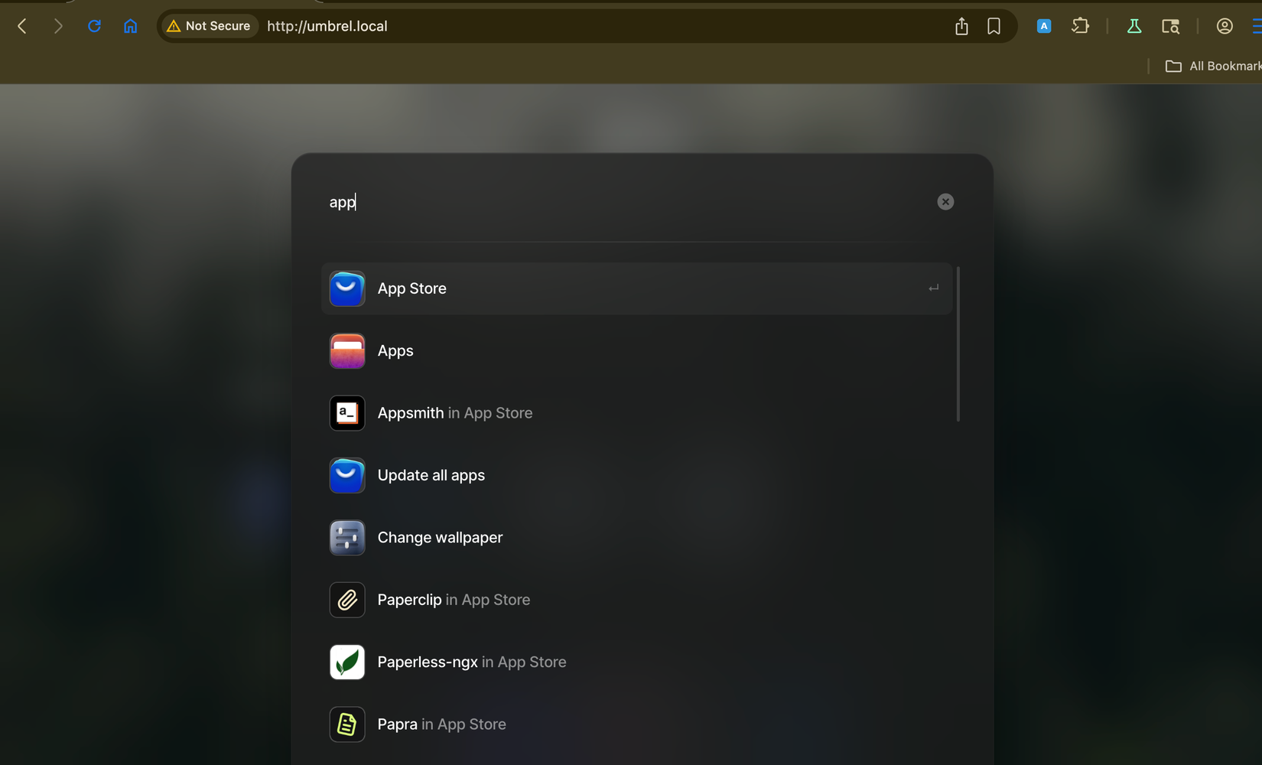Reload the page with refresh icon

[x=94, y=26]
